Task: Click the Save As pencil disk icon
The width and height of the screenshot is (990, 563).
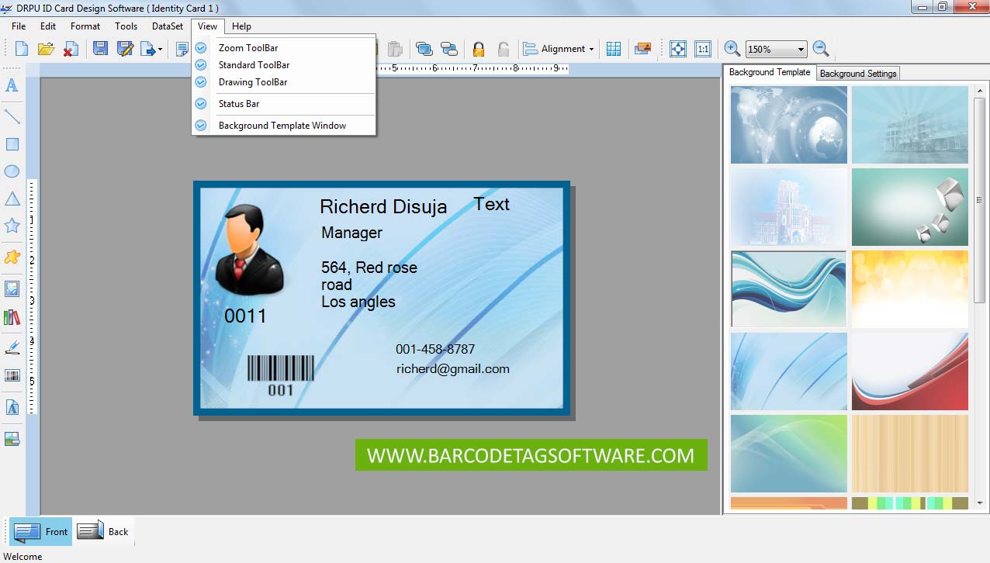Action: pyautogui.click(x=125, y=49)
